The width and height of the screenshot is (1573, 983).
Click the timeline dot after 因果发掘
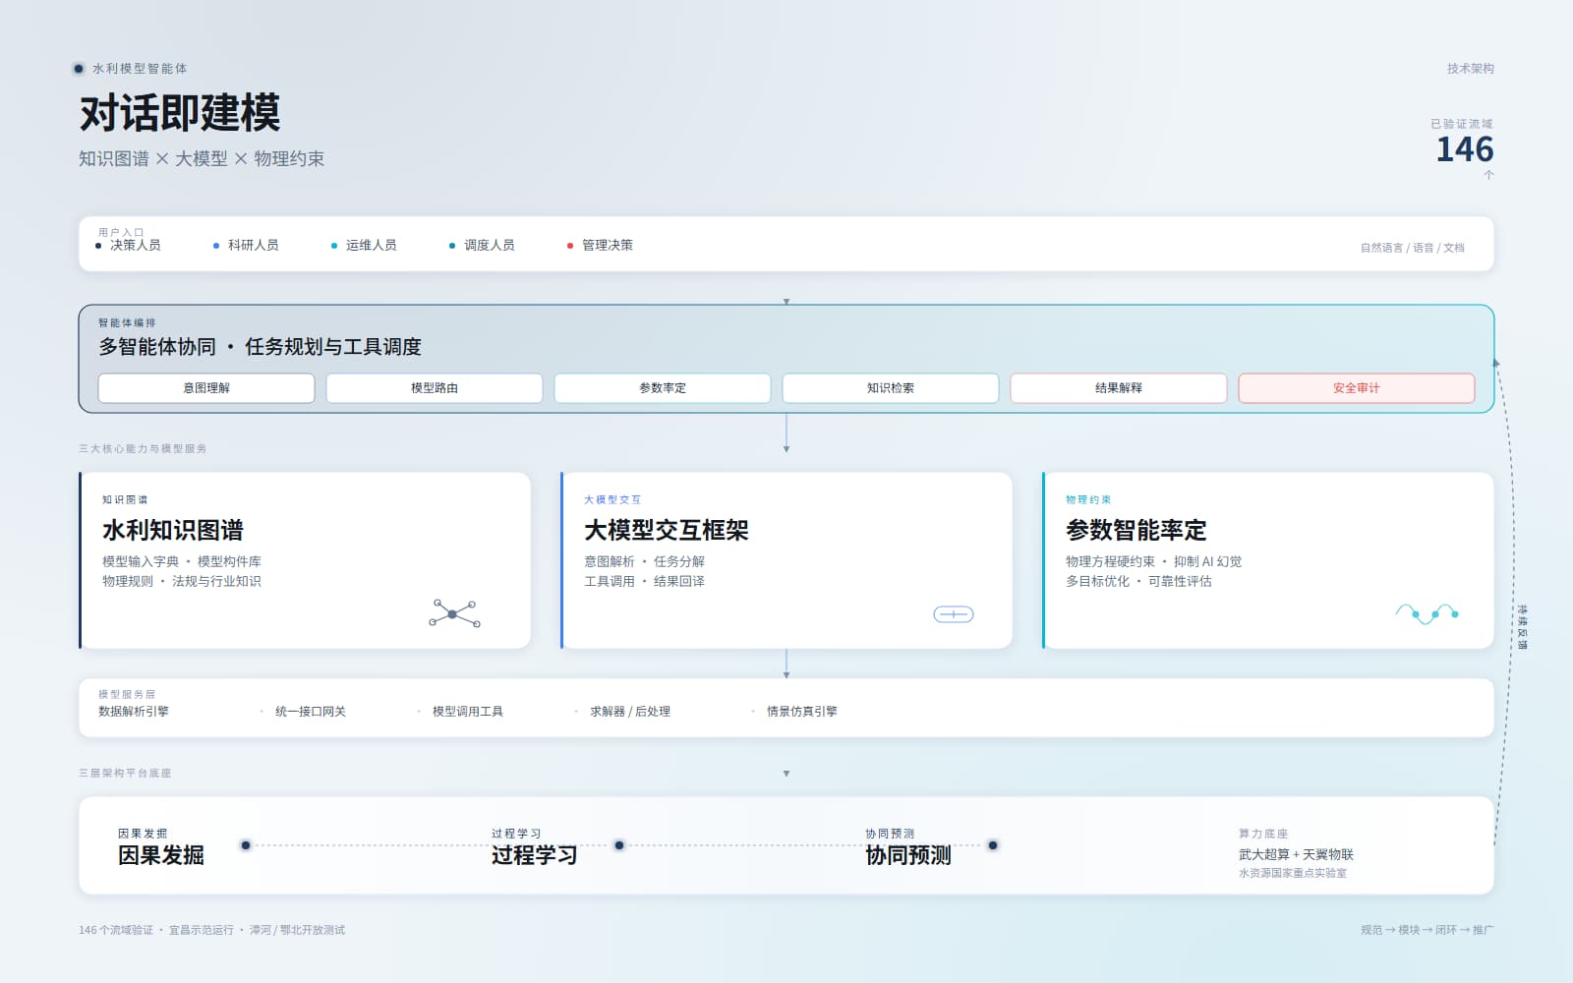click(246, 845)
